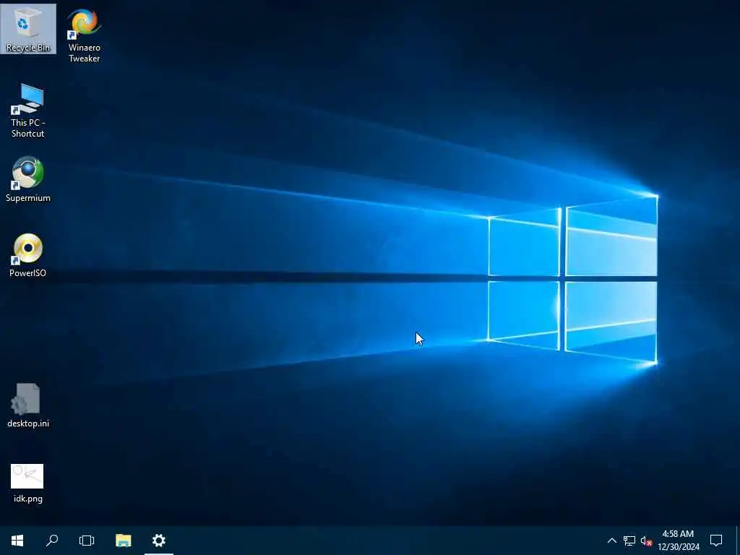Screen dimensions: 740x555
Task: Select the Supermium browser shortcut
Action: coord(28,179)
